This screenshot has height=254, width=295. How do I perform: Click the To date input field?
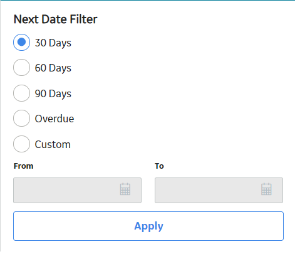219,190
